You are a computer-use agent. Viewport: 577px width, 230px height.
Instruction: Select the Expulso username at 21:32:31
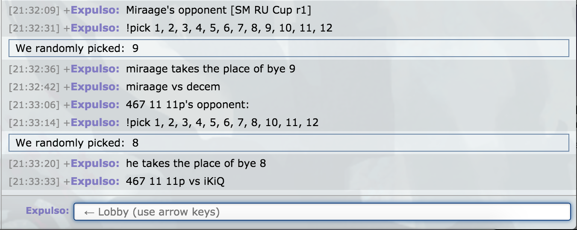click(95, 28)
